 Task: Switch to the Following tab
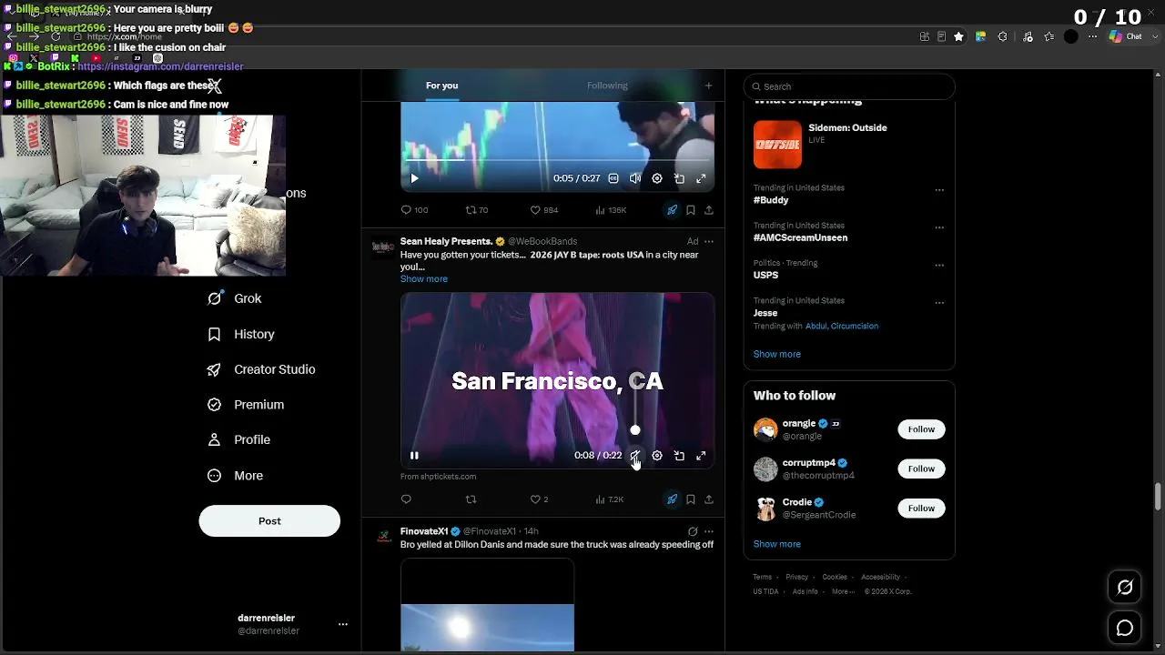click(x=607, y=86)
